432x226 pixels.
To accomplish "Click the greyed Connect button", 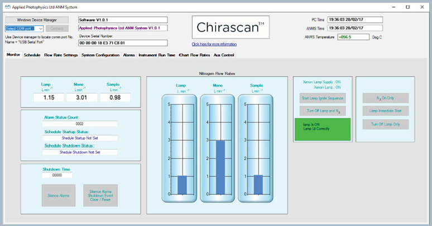I will [x=57, y=28].
